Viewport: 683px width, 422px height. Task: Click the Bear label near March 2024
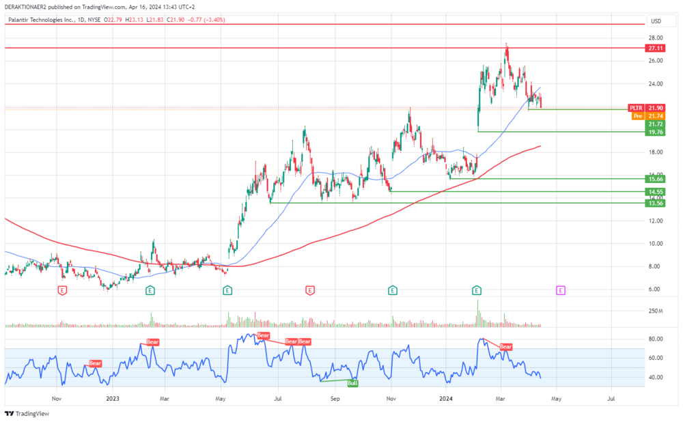click(505, 347)
